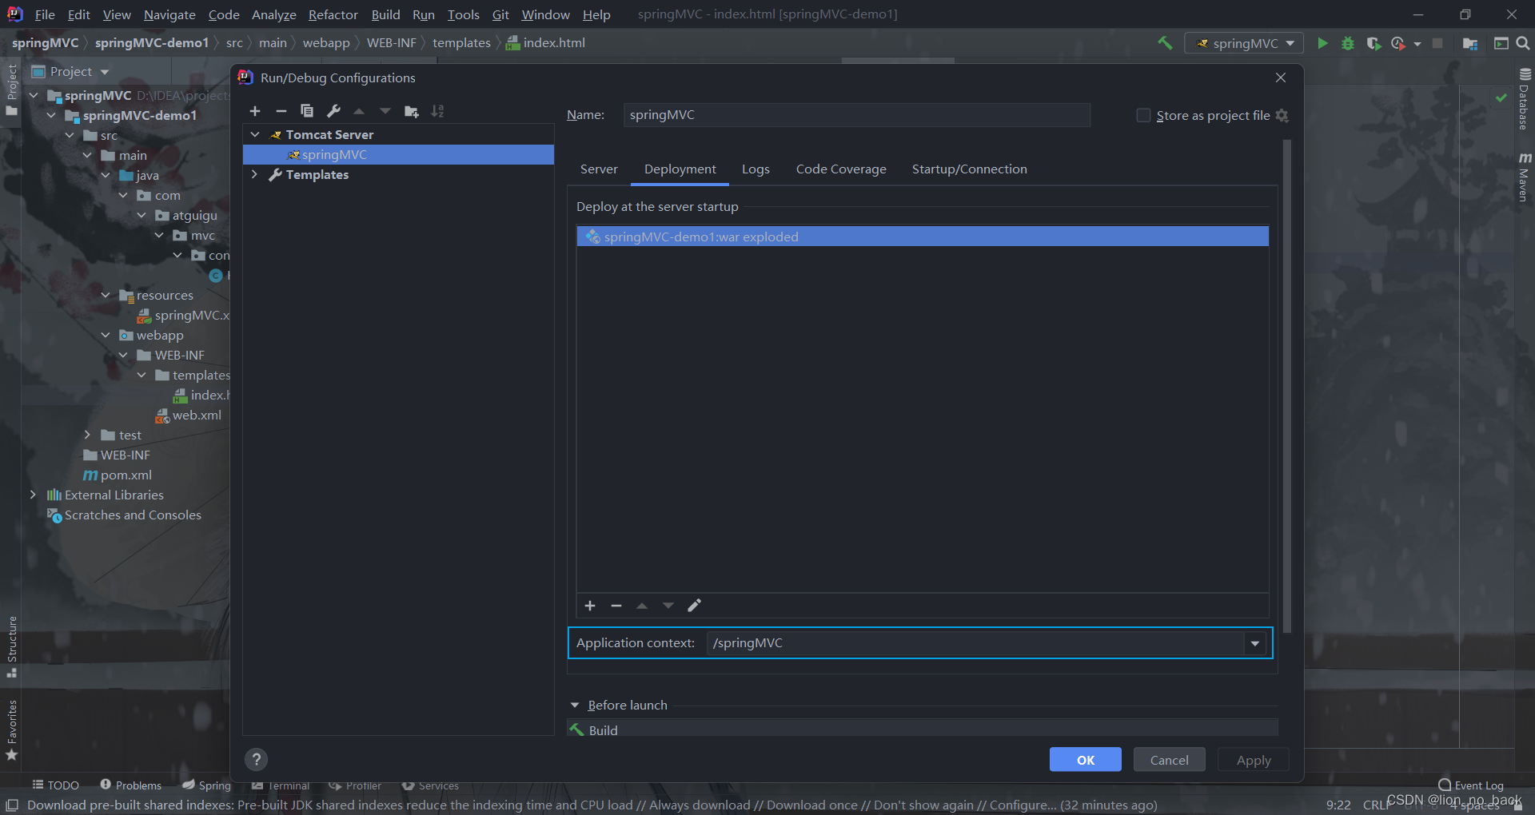The image size is (1535, 815).
Task: Click the Spring tool window tab
Action: 207,785
